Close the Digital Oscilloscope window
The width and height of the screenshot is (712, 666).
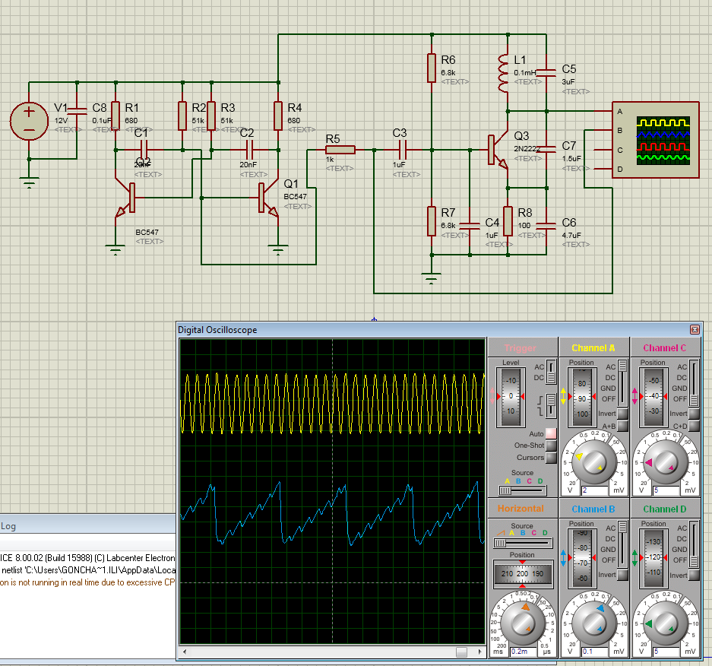click(x=695, y=330)
